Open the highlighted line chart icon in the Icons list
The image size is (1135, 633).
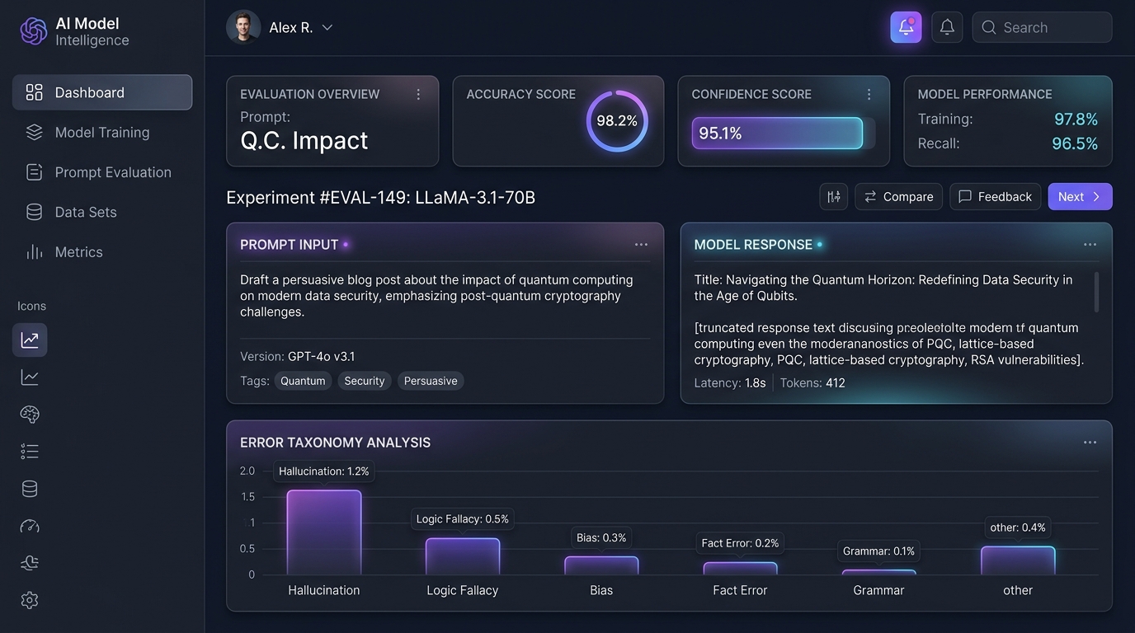point(30,340)
